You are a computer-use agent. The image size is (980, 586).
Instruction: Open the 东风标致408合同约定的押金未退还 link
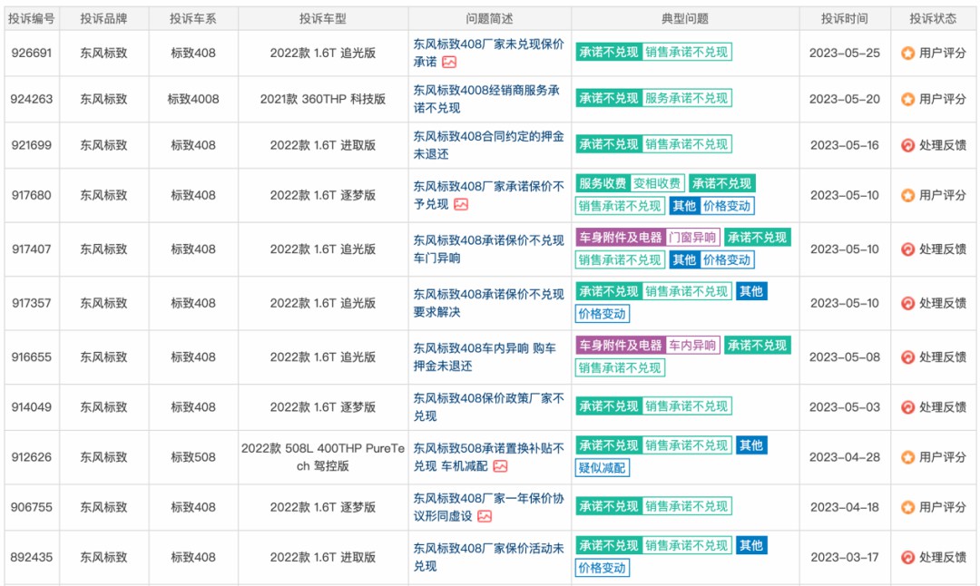click(488, 145)
